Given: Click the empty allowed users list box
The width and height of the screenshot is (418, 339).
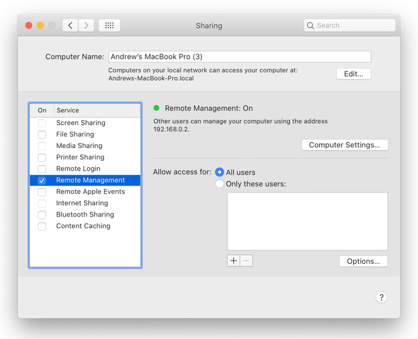Looking at the screenshot, I should pos(307,221).
